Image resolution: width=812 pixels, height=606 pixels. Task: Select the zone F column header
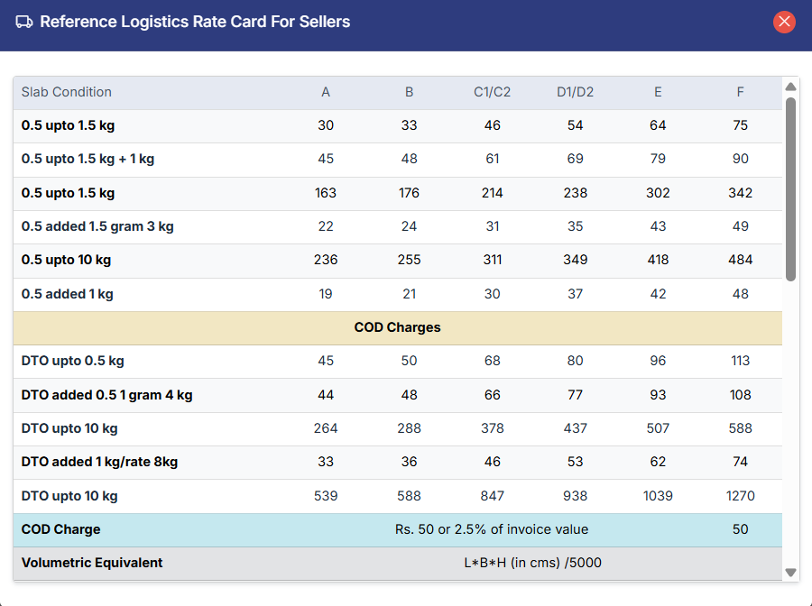pyautogui.click(x=741, y=92)
